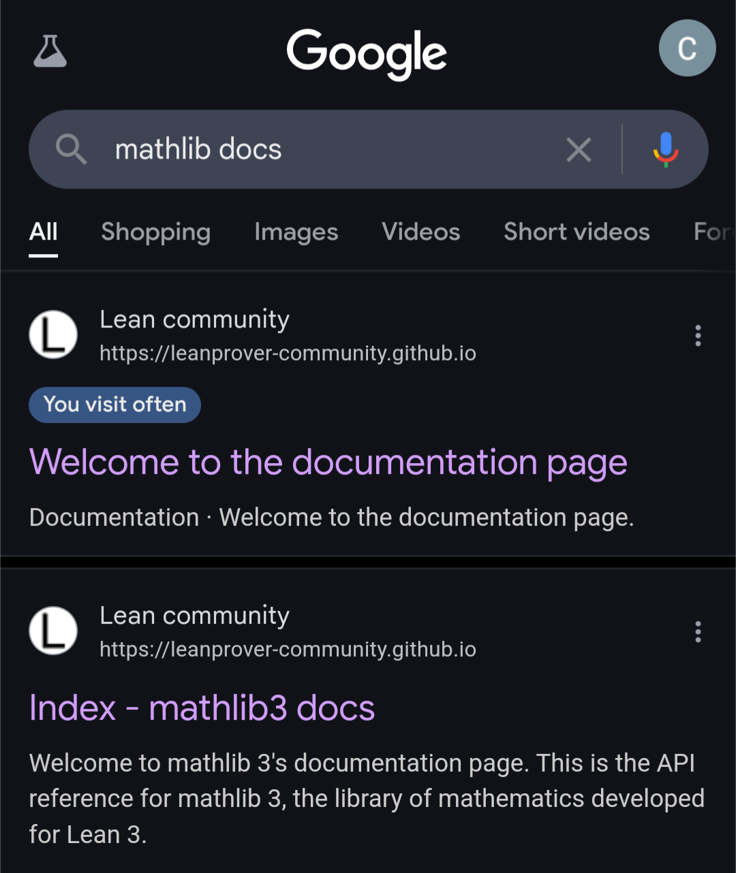Select the All results tab
The image size is (736, 873).
click(44, 232)
